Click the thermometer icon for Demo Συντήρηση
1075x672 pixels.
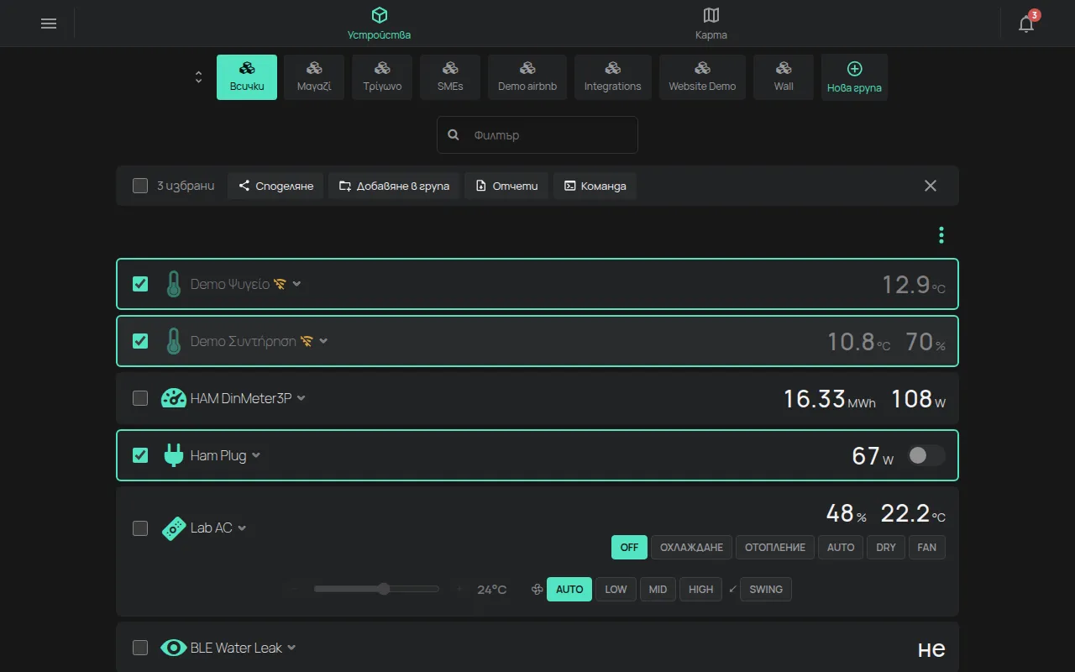[x=173, y=341]
